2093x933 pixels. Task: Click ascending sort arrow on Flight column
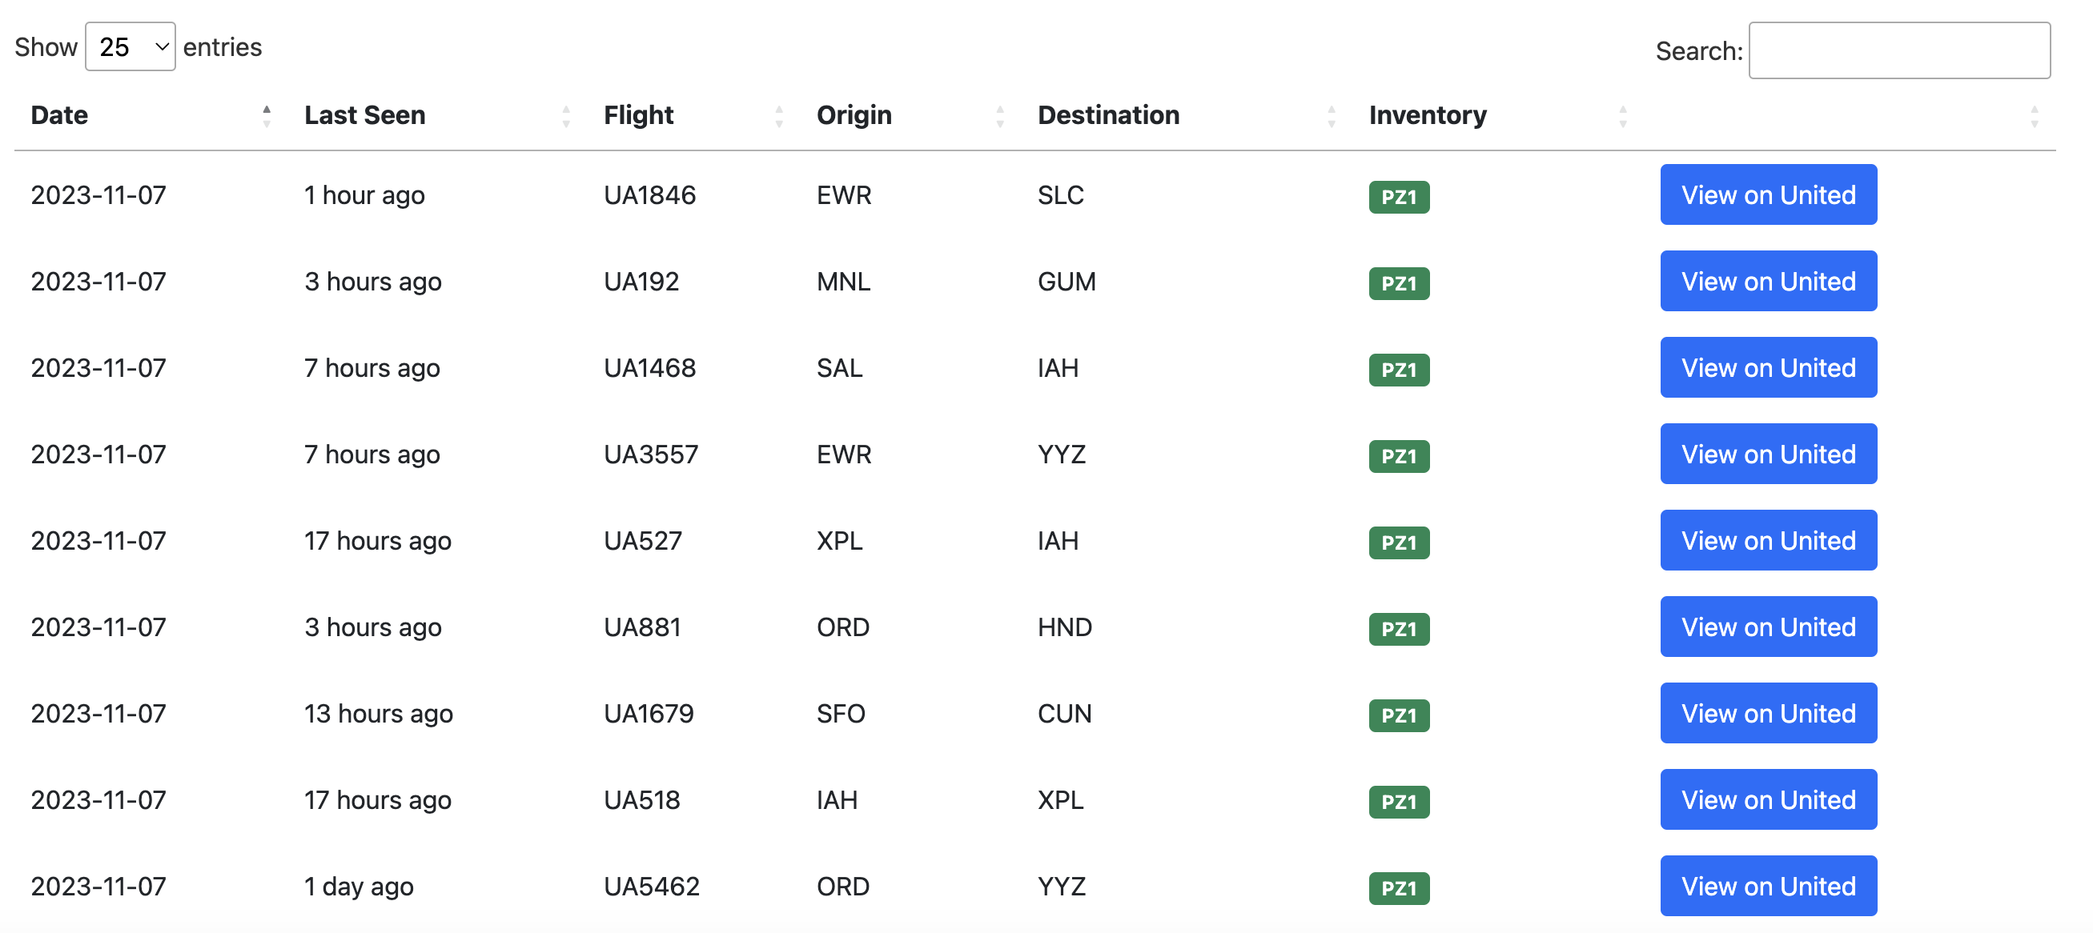(779, 109)
